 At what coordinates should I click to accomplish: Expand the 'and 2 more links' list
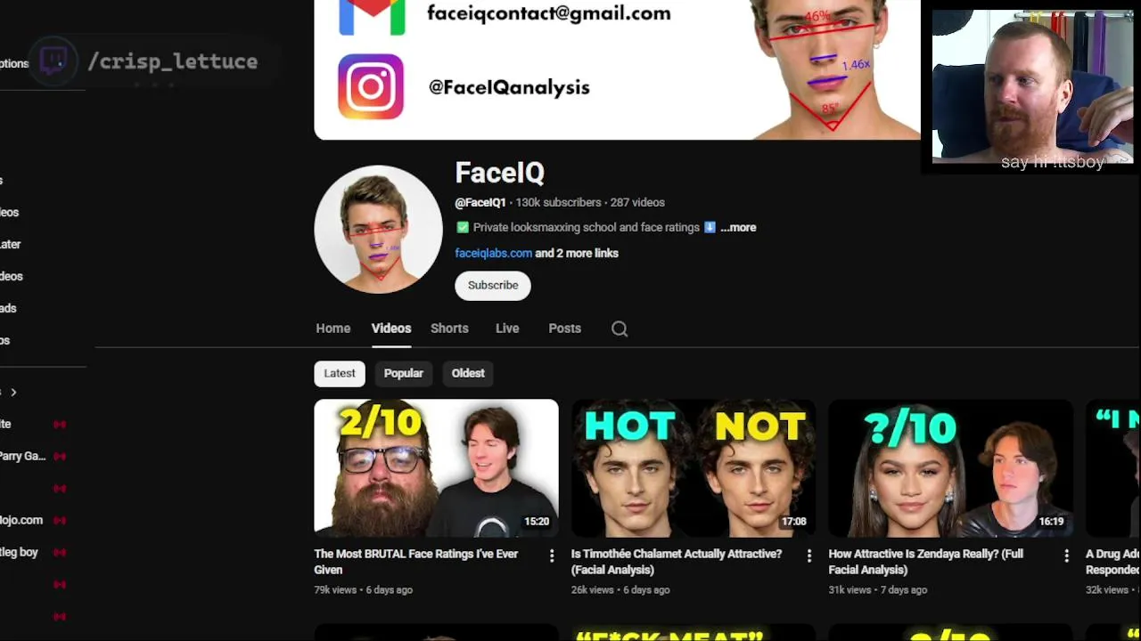[x=577, y=253]
